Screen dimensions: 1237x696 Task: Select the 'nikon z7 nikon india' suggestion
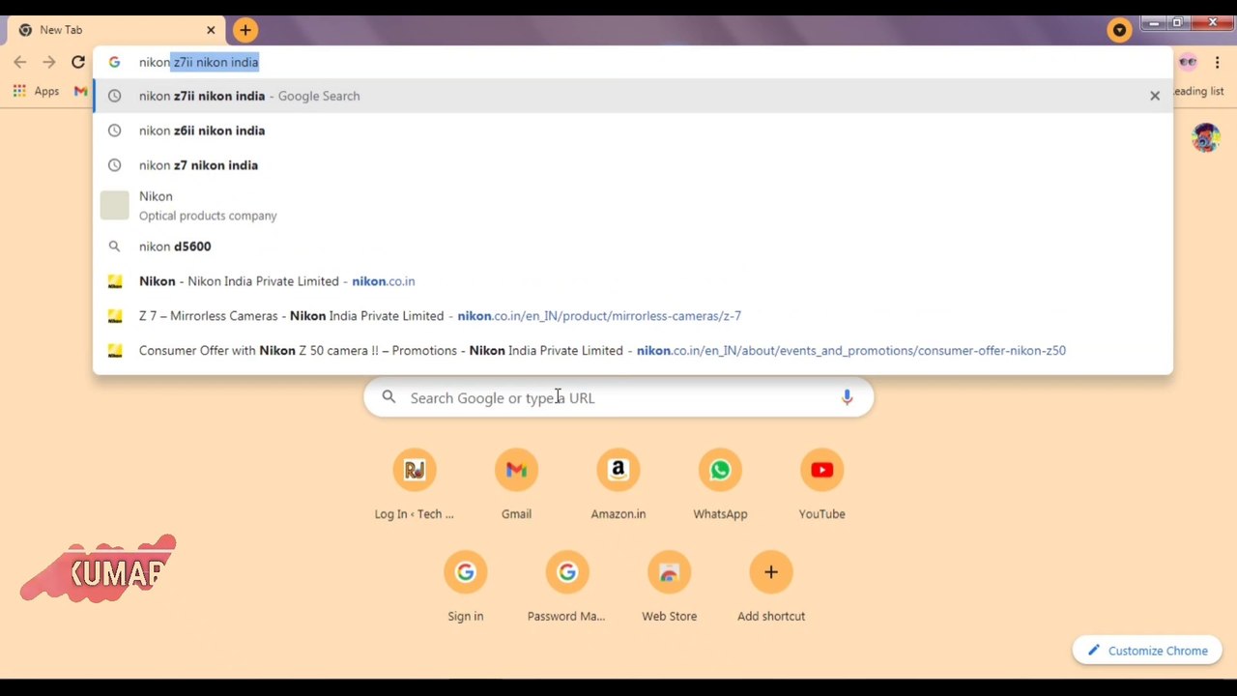click(633, 165)
